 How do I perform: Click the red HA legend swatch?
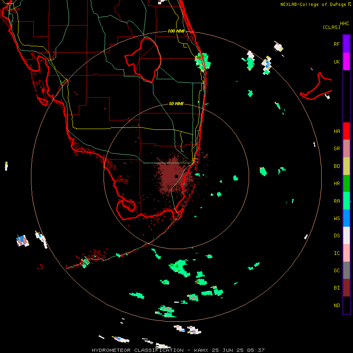point(346,131)
